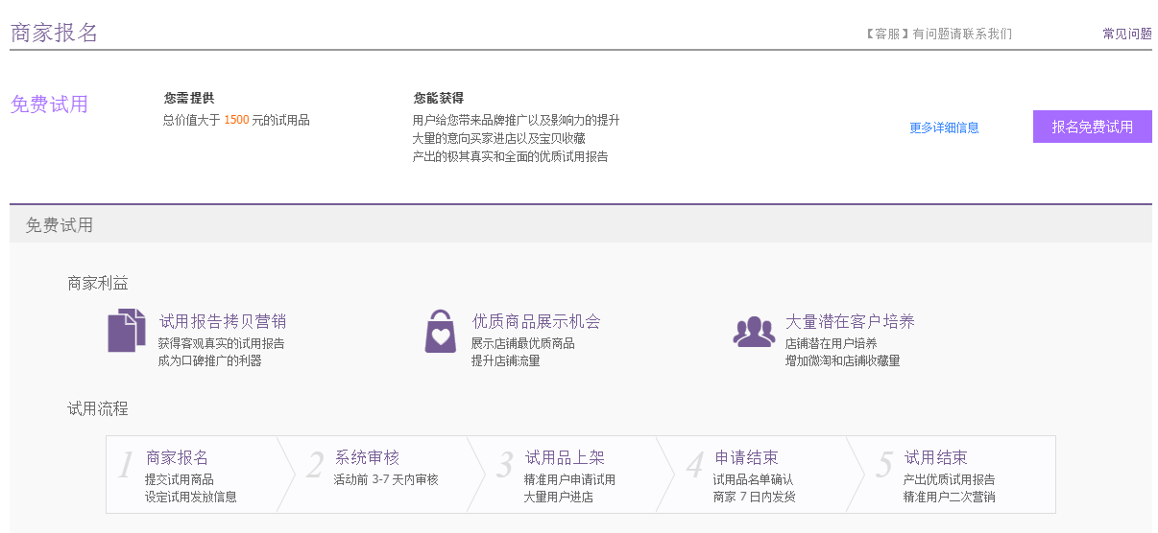The height and width of the screenshot is (533, 1158).
Task: Click the 优质商品展示机会 heading
Action: pos(536,321)
